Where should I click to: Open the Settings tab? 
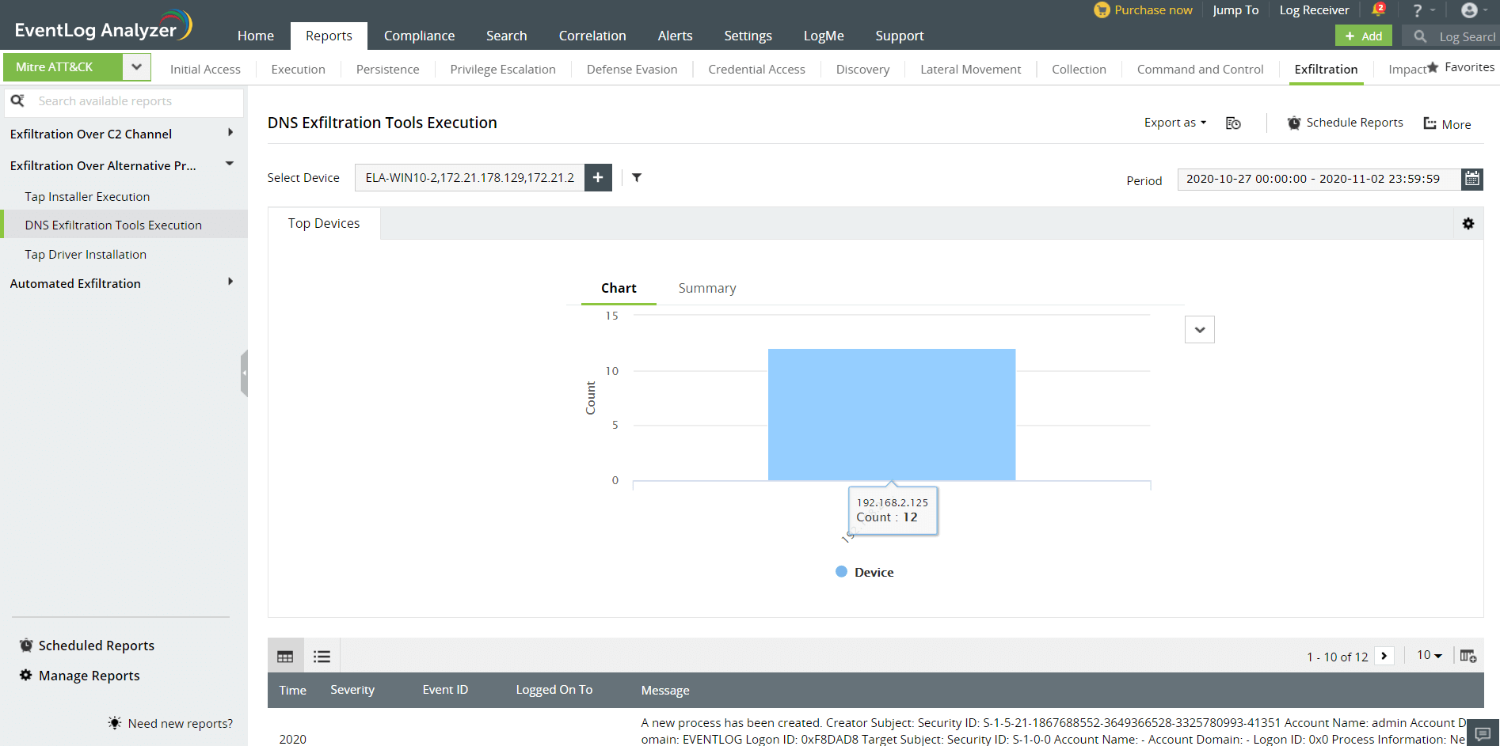click(x=748, y=36)
